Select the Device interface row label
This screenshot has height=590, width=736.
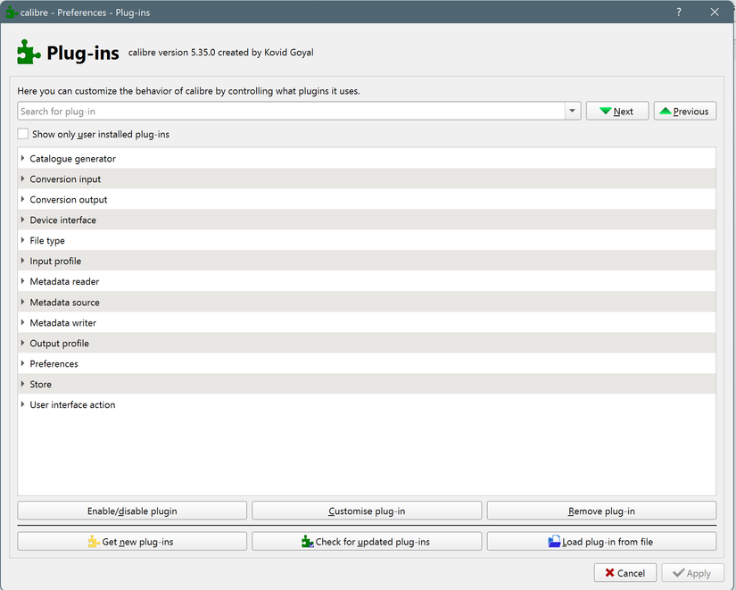[63, 220]
